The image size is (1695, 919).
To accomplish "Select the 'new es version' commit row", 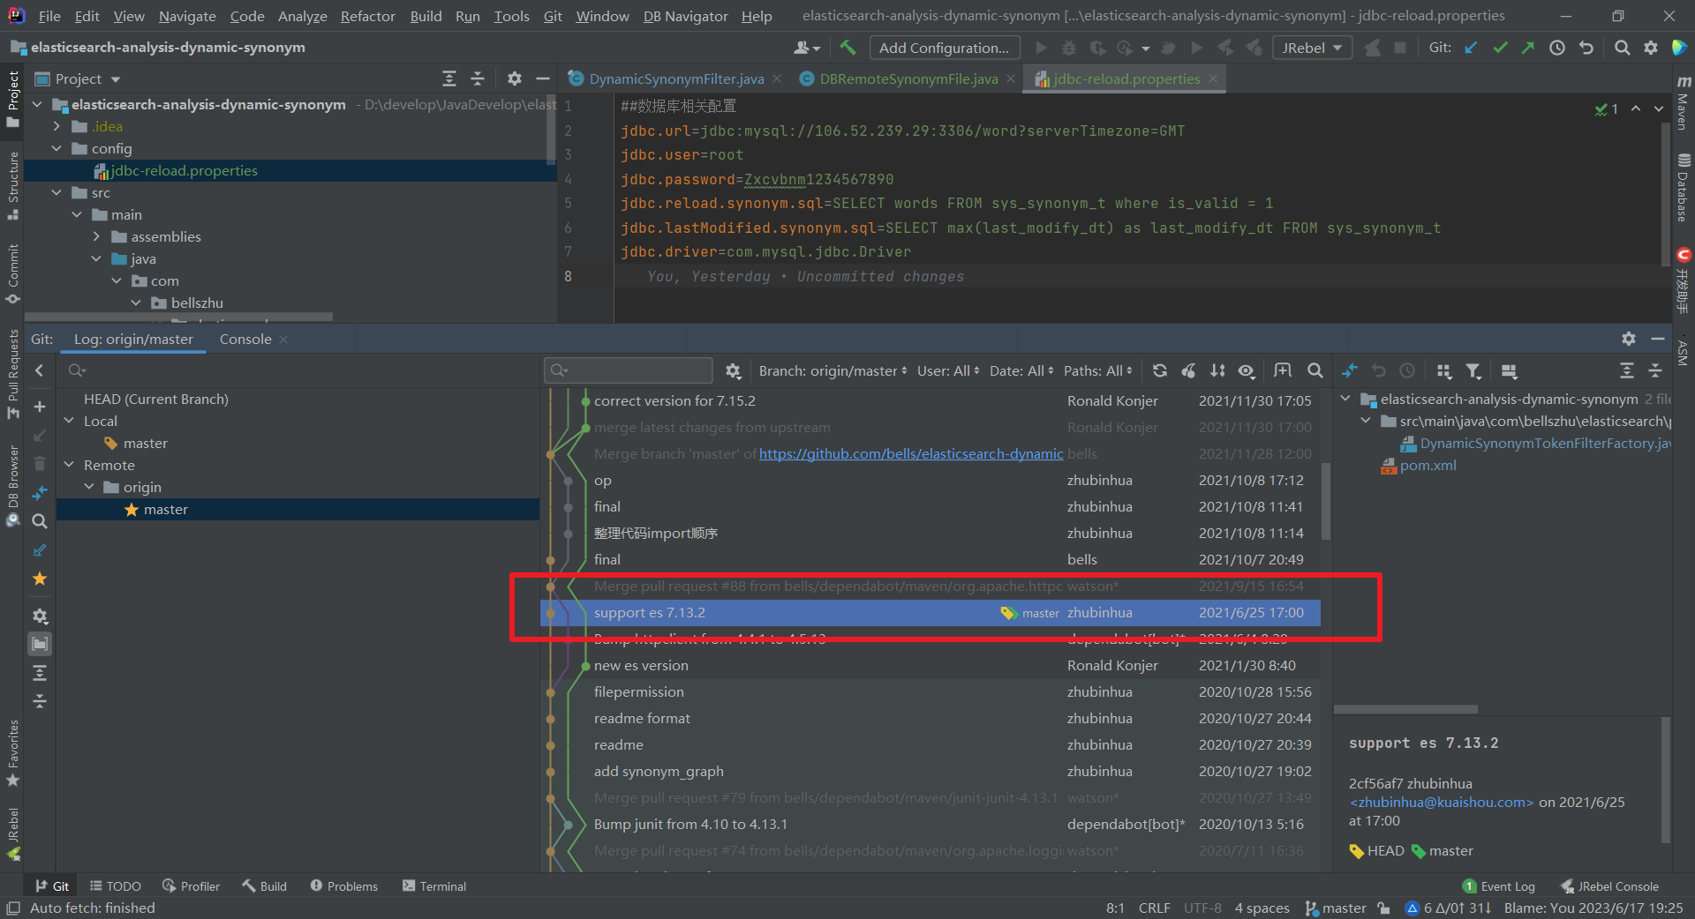I will click(x=930, y=665).
